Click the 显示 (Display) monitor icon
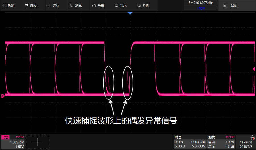This screenshot has width=256, height=150. (x=116, y=6)
